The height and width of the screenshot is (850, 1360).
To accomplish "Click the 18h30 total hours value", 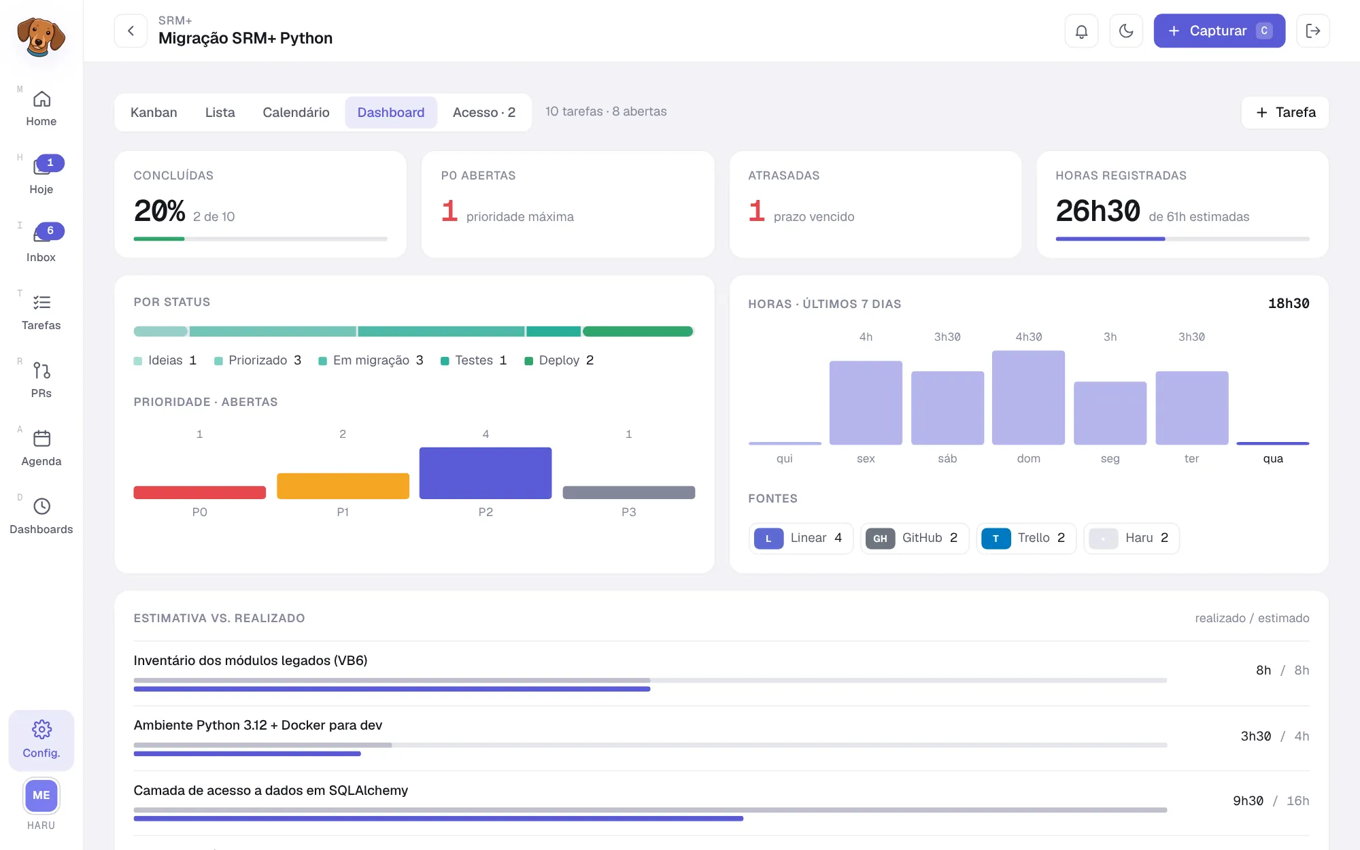I will coord(1289,303).
